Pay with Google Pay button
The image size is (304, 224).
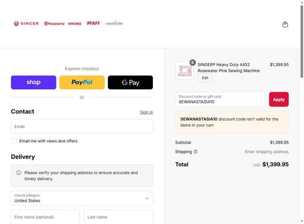tap(130, 83)
